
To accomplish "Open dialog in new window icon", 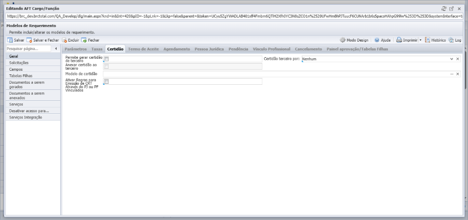I will [451, 9].
